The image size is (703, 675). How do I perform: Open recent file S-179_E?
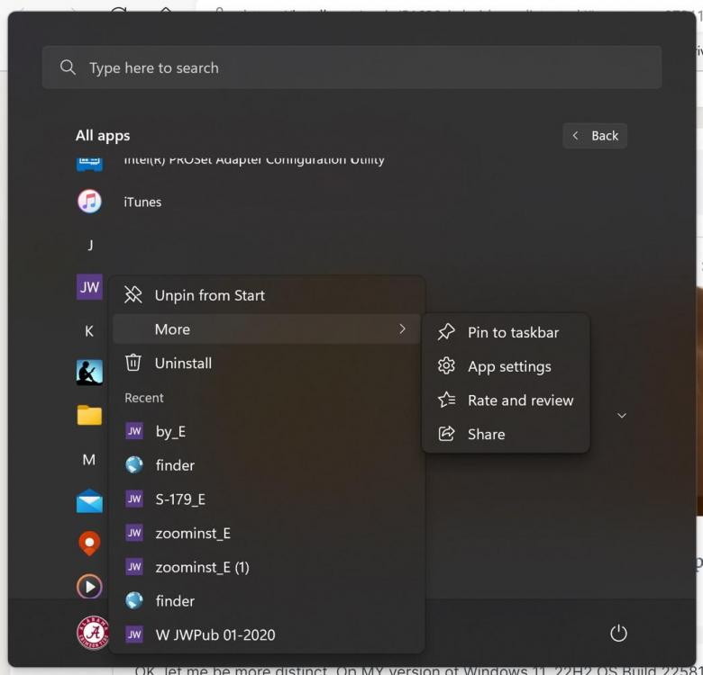[266, 499]
